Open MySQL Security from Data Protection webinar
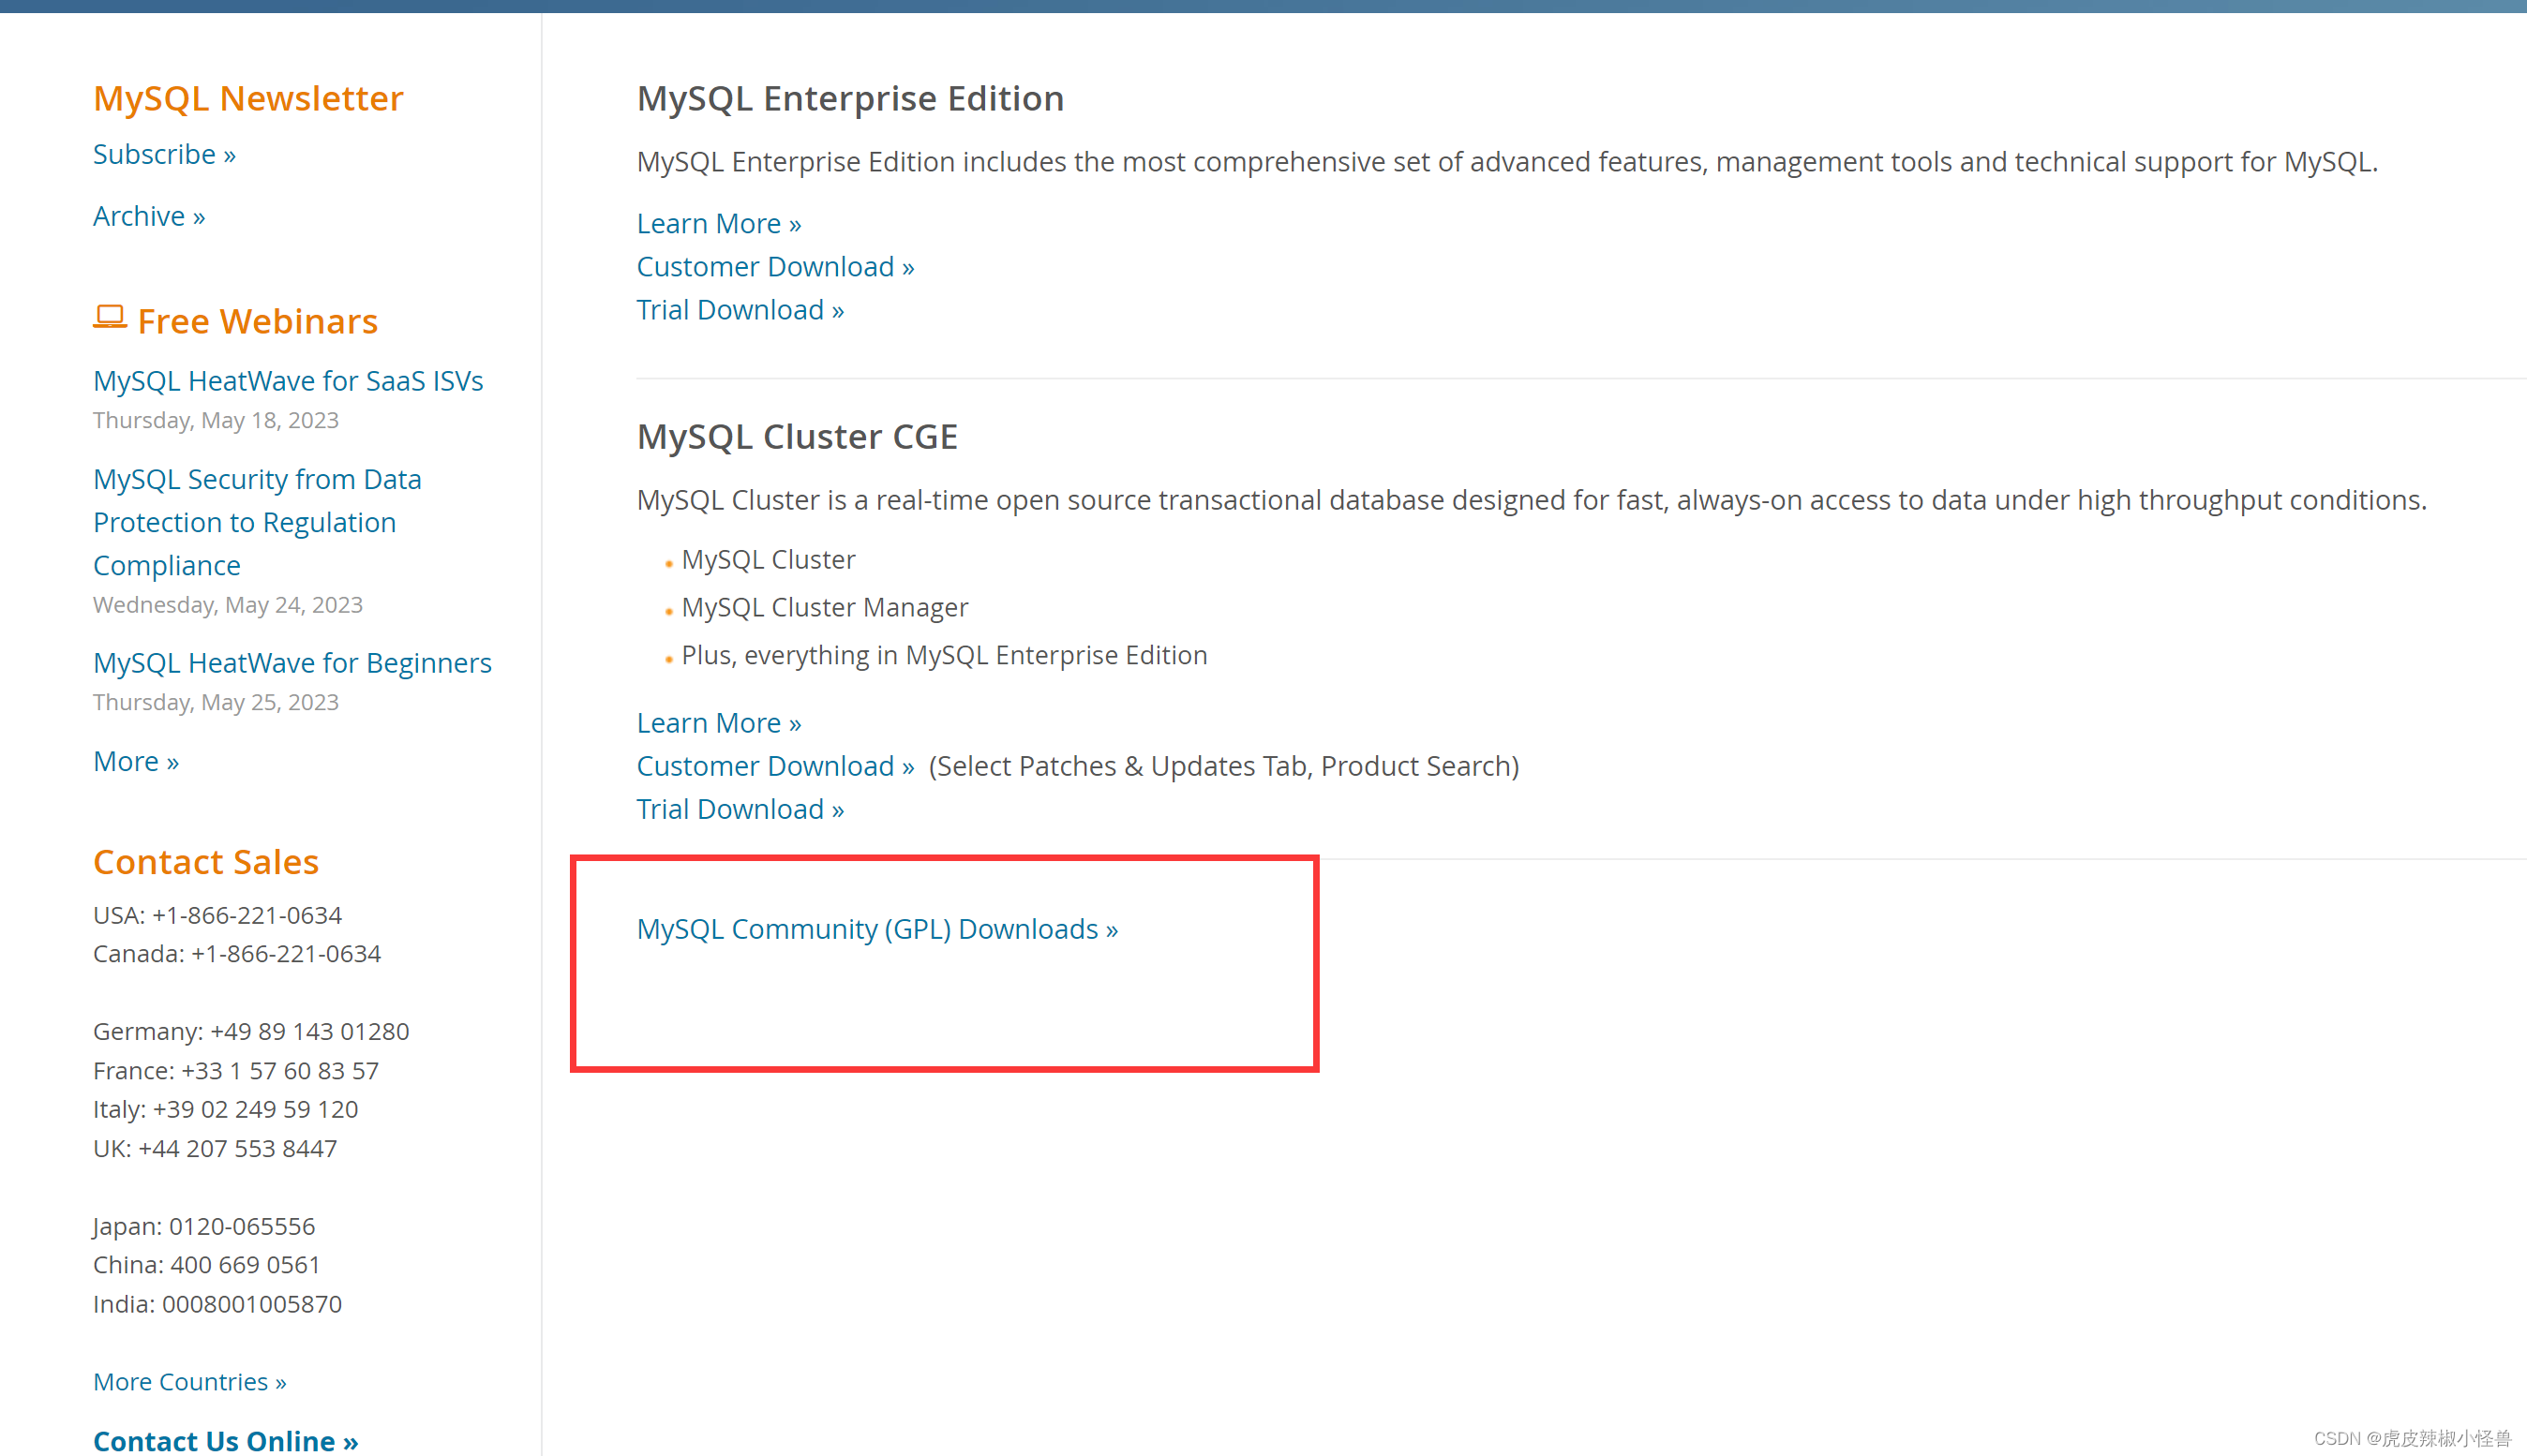2527x1456 pixels. 257,522
